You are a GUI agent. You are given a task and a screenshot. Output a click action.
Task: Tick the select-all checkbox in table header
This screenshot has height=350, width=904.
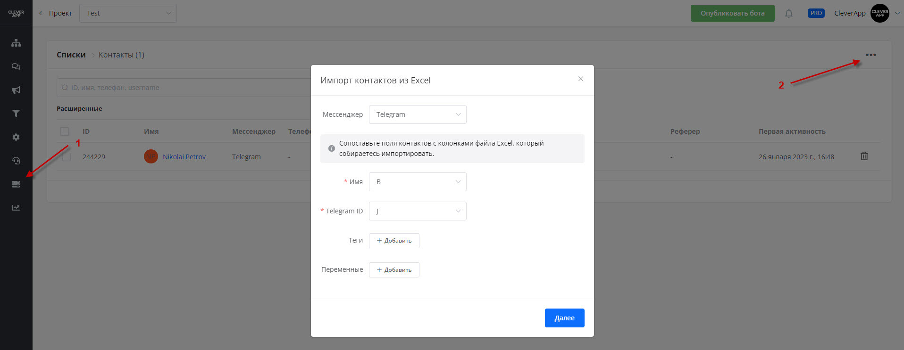coord(65,131)
